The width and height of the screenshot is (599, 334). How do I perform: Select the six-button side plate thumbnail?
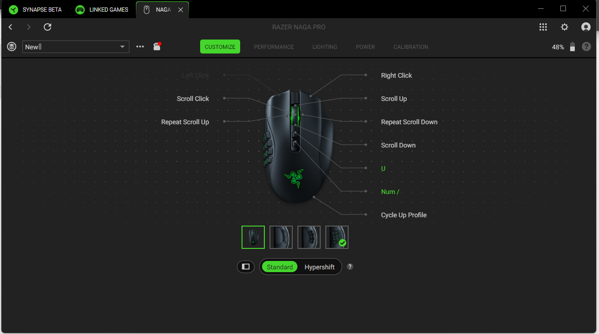click(309, 237)
